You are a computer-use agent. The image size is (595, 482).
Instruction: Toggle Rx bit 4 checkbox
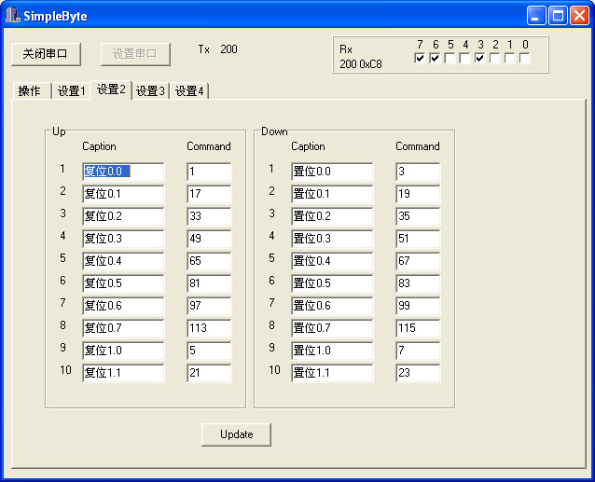coord(464,59)
